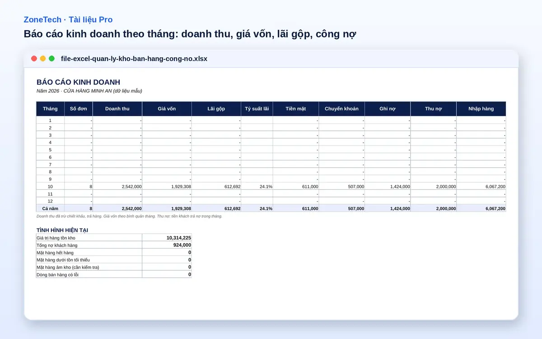
Task: Select the inventory value 10,314,225
Action: click(167, 238)
